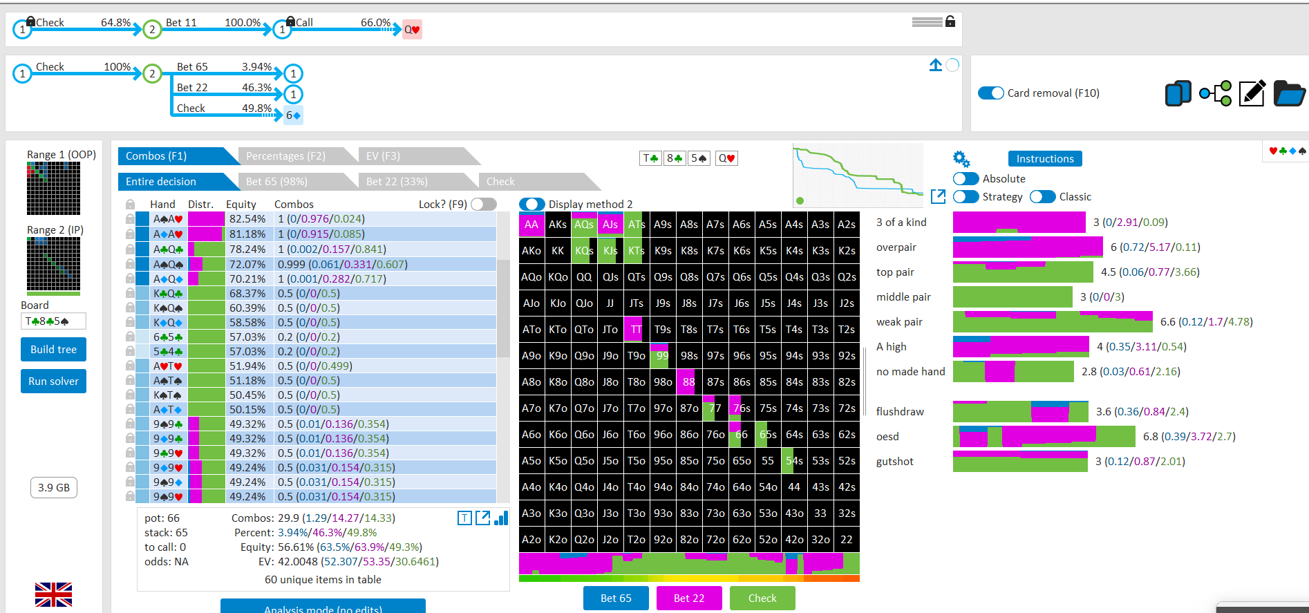1309x613 pixels.
Task: Toggle Card removal (F10) switch
Action: click(x=991, y=93)
